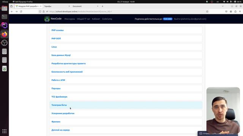243x136 pixels.
Task: Open the Firefox View icon before the tabs
Action: coord(11,6)
